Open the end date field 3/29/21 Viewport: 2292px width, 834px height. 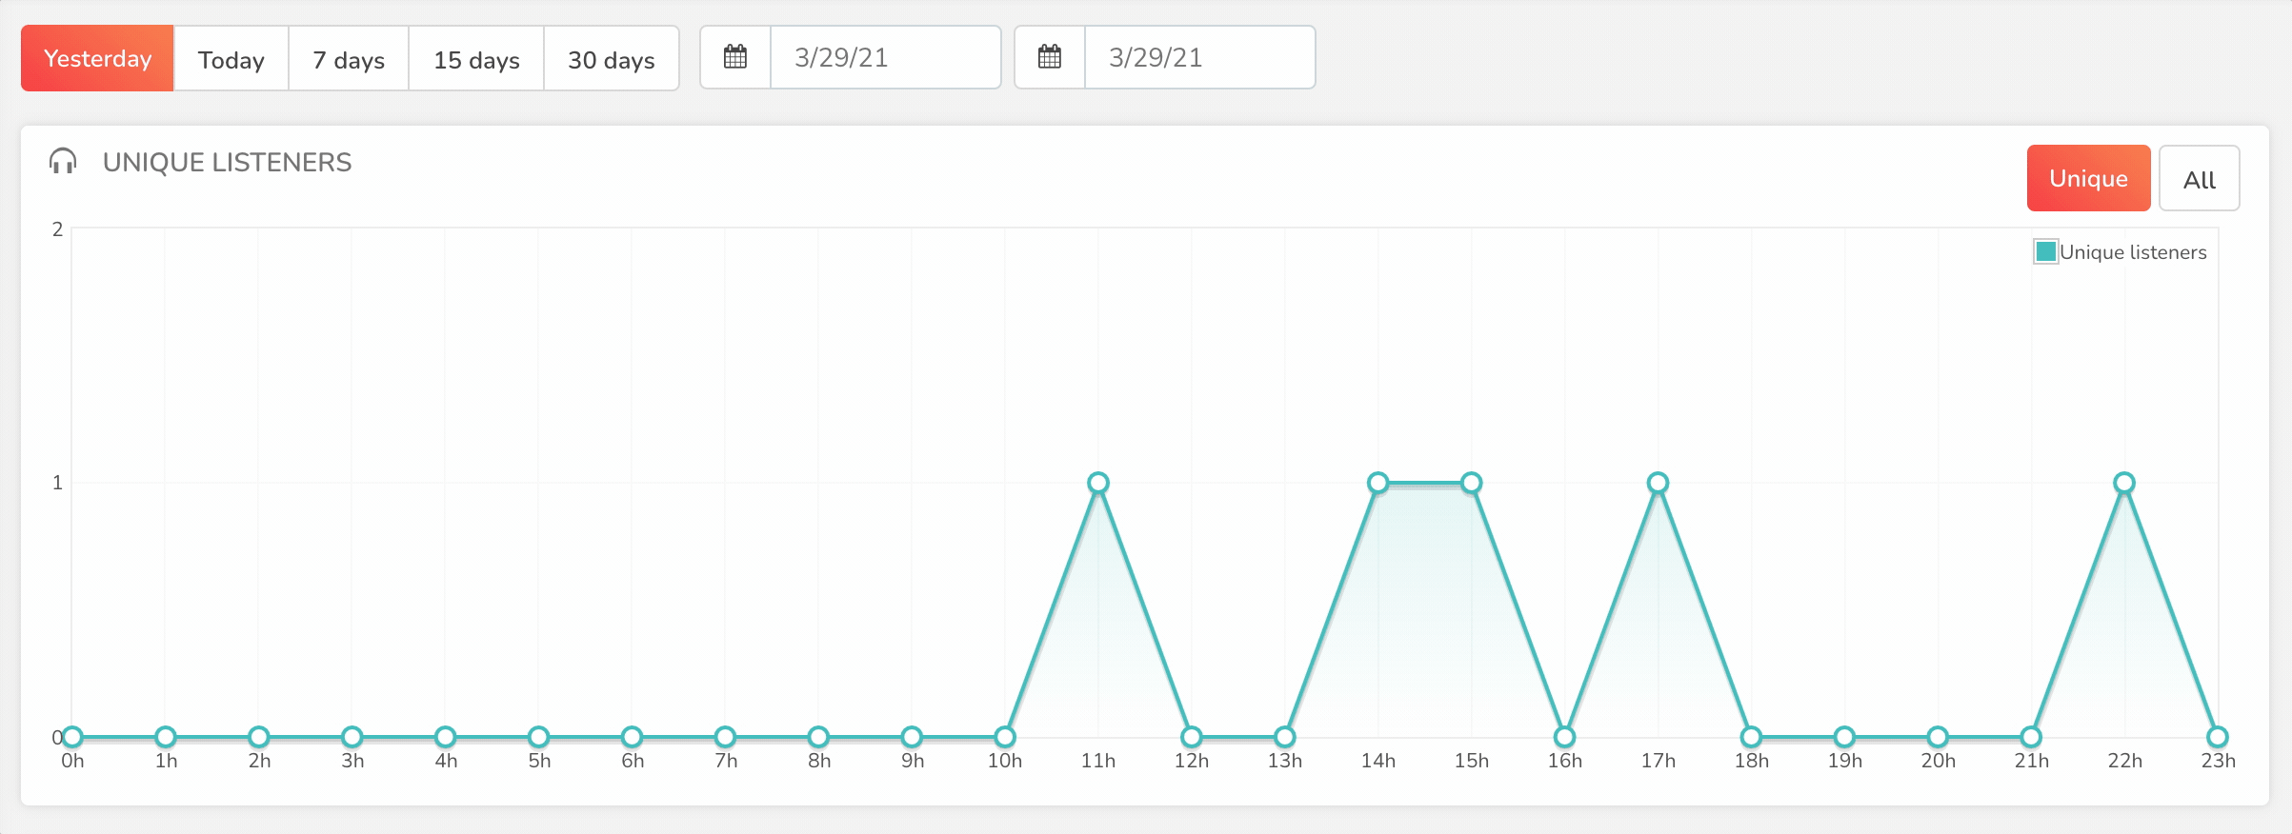tap(1199, 57)
